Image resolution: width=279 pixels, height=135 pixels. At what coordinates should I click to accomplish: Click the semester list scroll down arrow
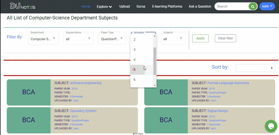pos(155,86)
